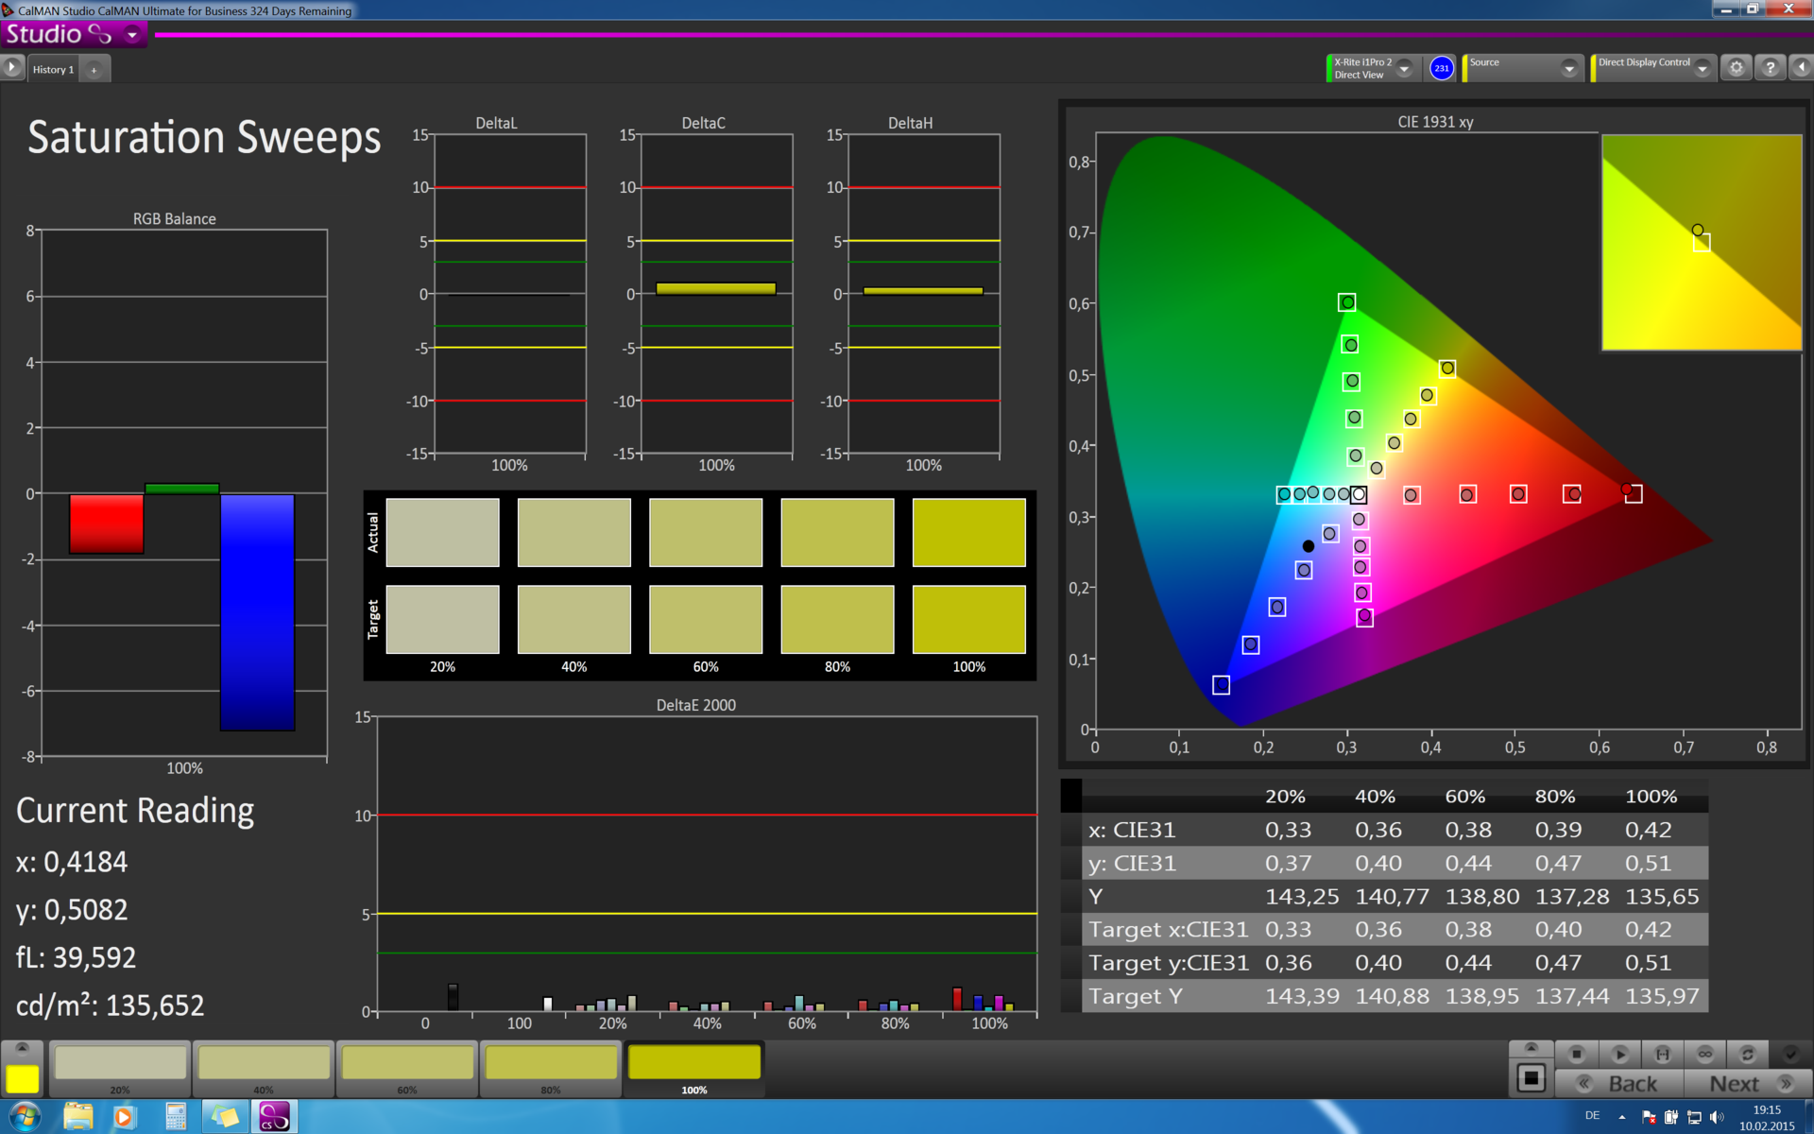Click the stop measurement icon
This screenshot has height=1134, width=1814.
[1576, 1054]
